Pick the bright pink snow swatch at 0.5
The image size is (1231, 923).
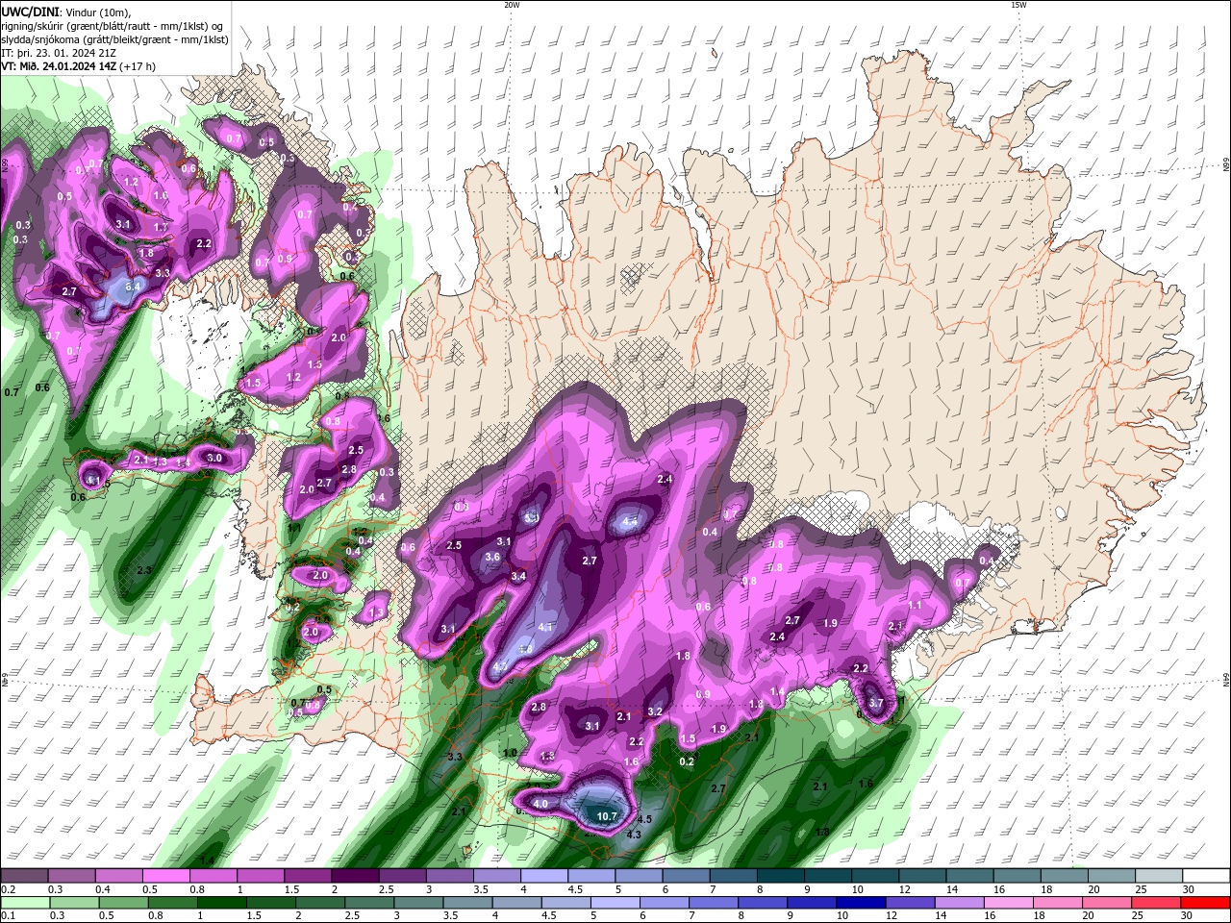point(165,876)
